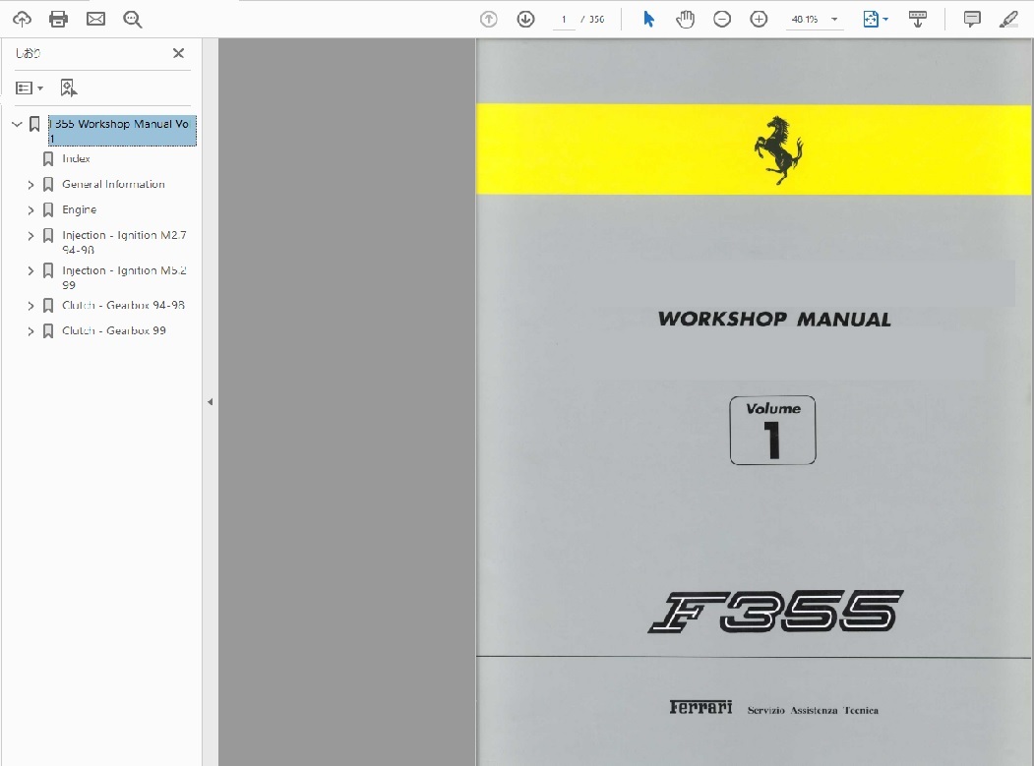
Task: Open the find text magnifier tool
Action: (133, 19)
